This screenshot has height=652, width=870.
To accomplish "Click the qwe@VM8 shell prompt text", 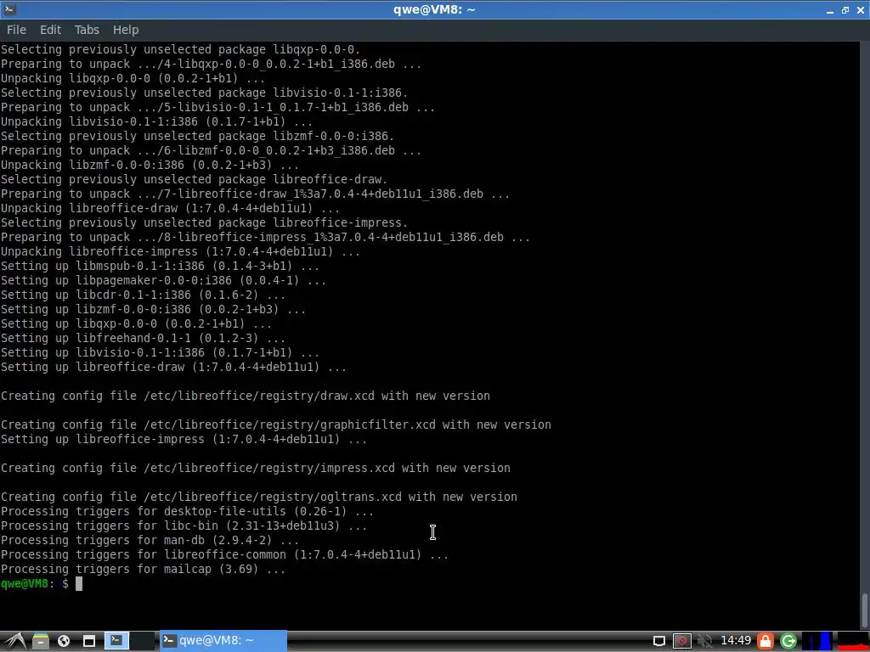I will 34,584.
